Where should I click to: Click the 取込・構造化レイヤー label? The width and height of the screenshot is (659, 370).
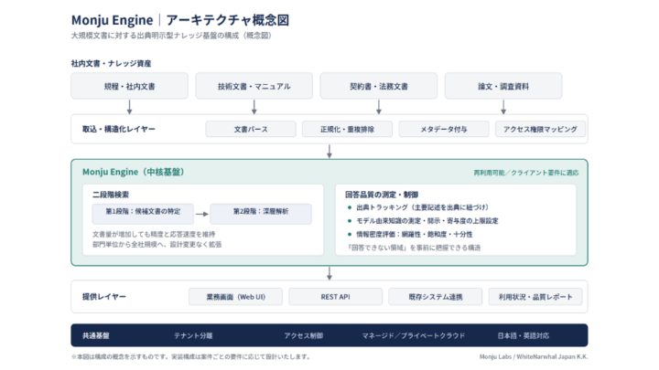119,129
